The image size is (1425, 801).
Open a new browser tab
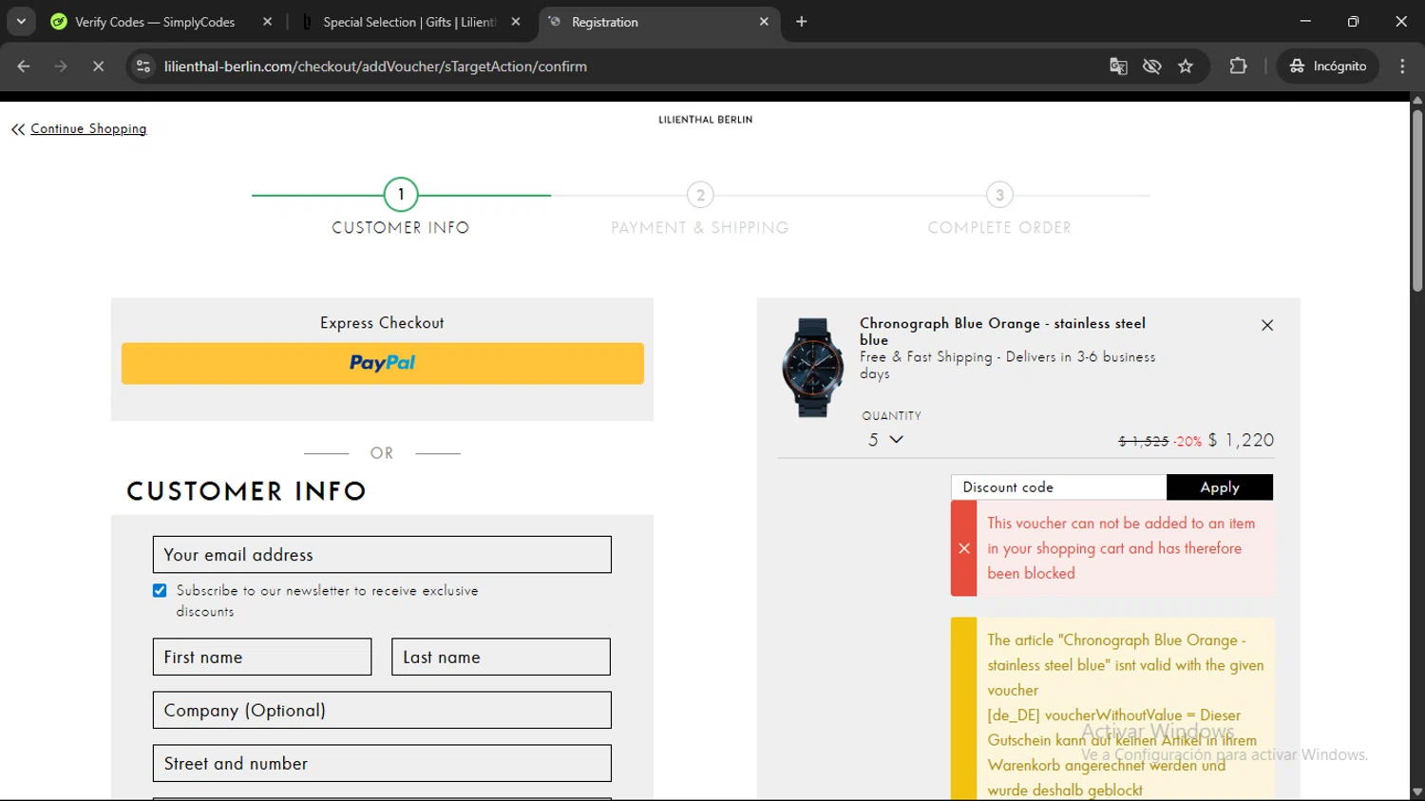pos(802,22)
